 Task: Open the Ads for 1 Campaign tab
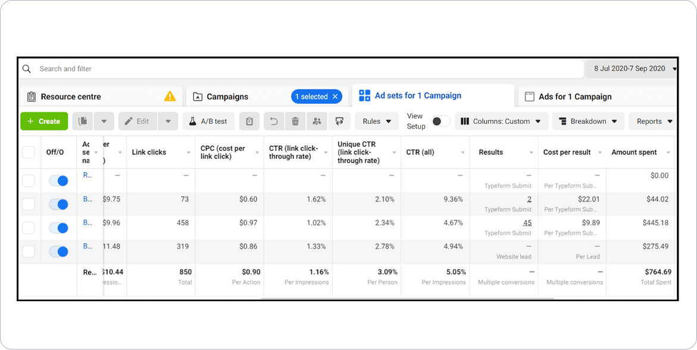pyautogui.click(x=575, y=96)
